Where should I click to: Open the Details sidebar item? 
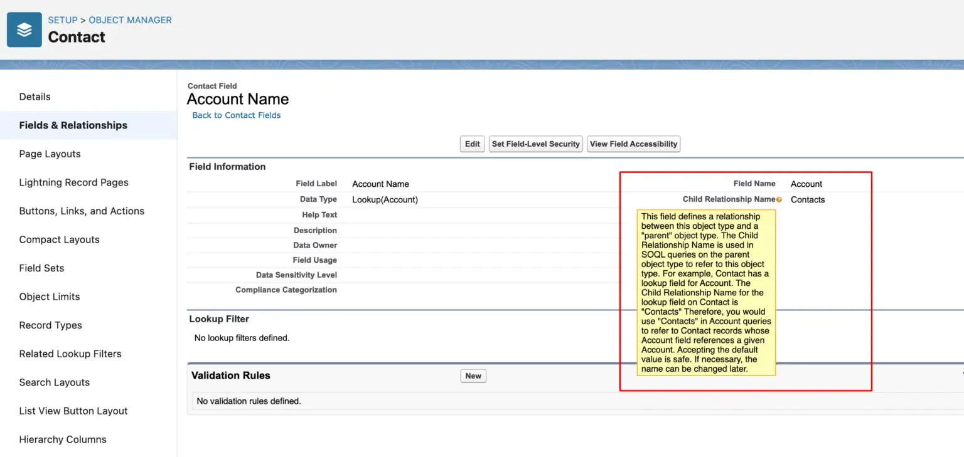click(x=35, y=97)
